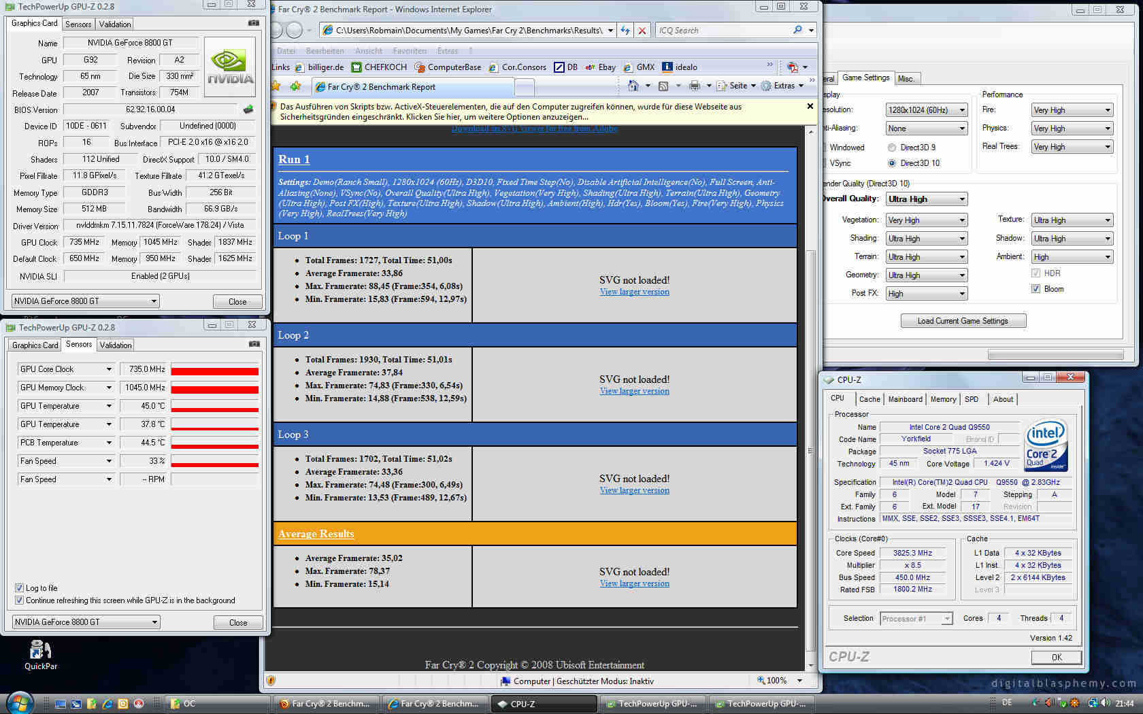Select the Direct3D 9 radio button
Image resolution: width=1143 pixels, height=714 pixels.
pos(891,147)
